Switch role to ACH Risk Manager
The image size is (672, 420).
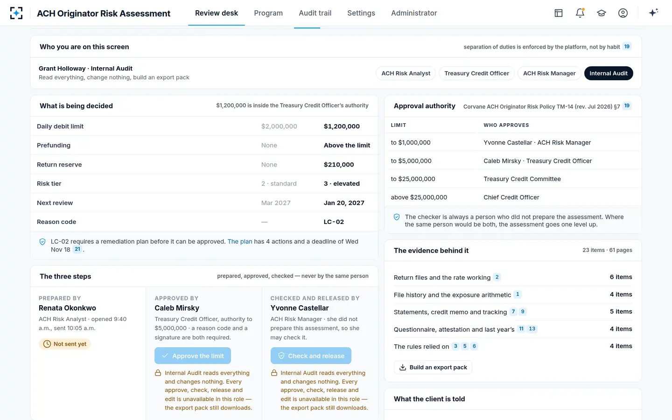(549, 73)
